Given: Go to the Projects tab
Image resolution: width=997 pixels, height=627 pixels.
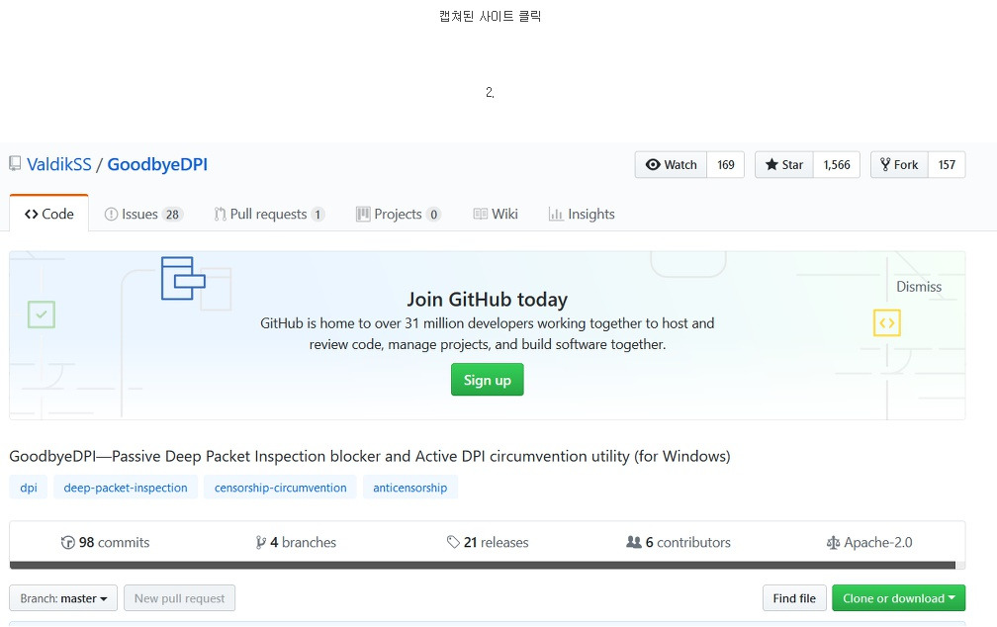Looking at the screenshot, I should pos(398,214).
